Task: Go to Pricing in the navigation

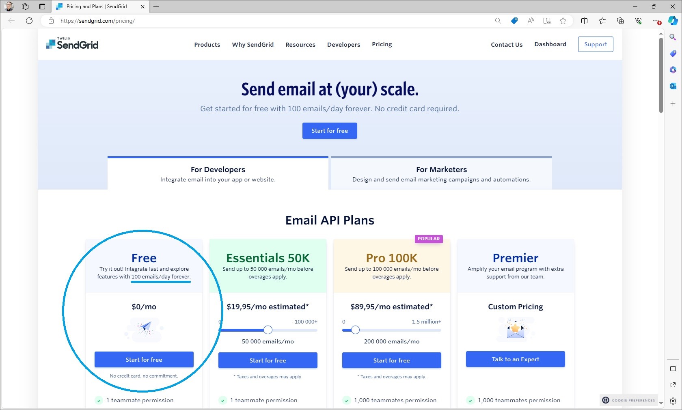Action: tap(382, 44)
